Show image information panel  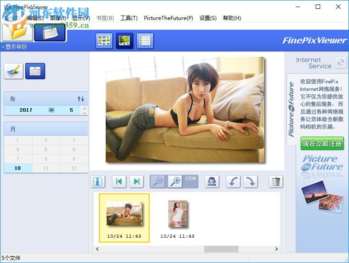(98, 181)
